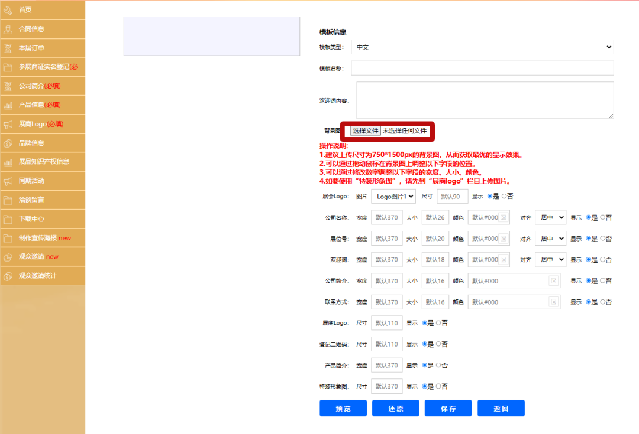Go to 观众邀请统计 page
Image resolution: width=639 pixels, height=434 pixels.
click(x=43, y=276)
